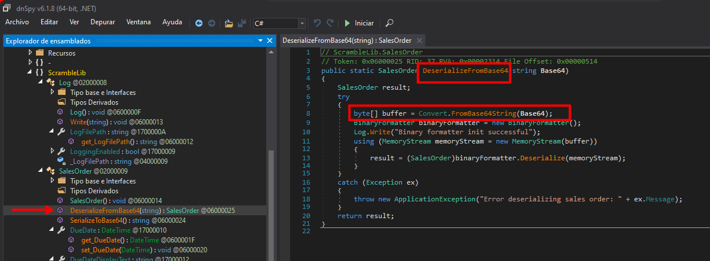The height and width of the screenshot is (261, 710).
Task: Click the undo arrow in toolbar
Action: (317, 23)
